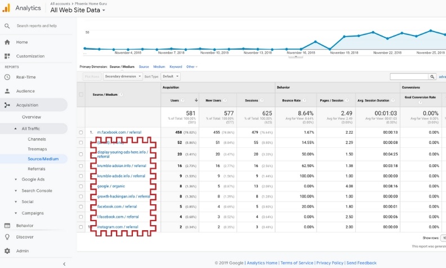
Task: Open the Privacy Policy footer link
Action: coord(329,263)
